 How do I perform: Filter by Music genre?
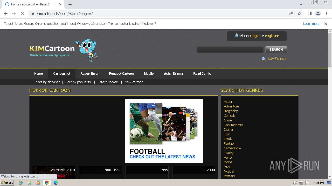[228, 167]
